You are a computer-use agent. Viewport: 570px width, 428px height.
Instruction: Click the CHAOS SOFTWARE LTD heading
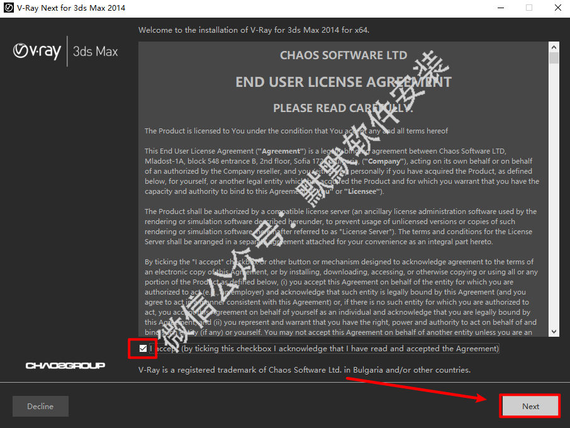click(343, 55)
